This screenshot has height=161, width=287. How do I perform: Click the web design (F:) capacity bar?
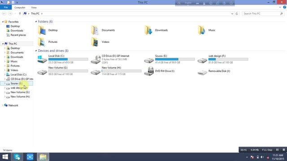[228, 59]
